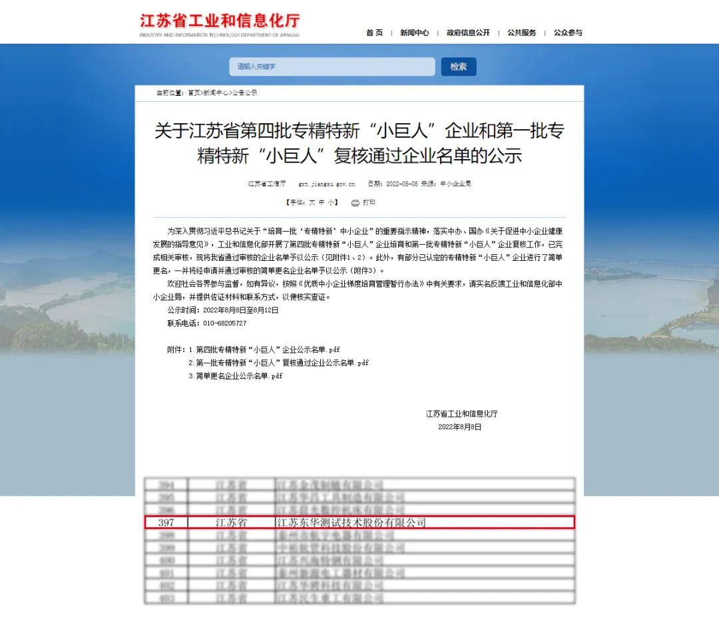Open attachment 简单更名企业公示名单.pdf

240,375
